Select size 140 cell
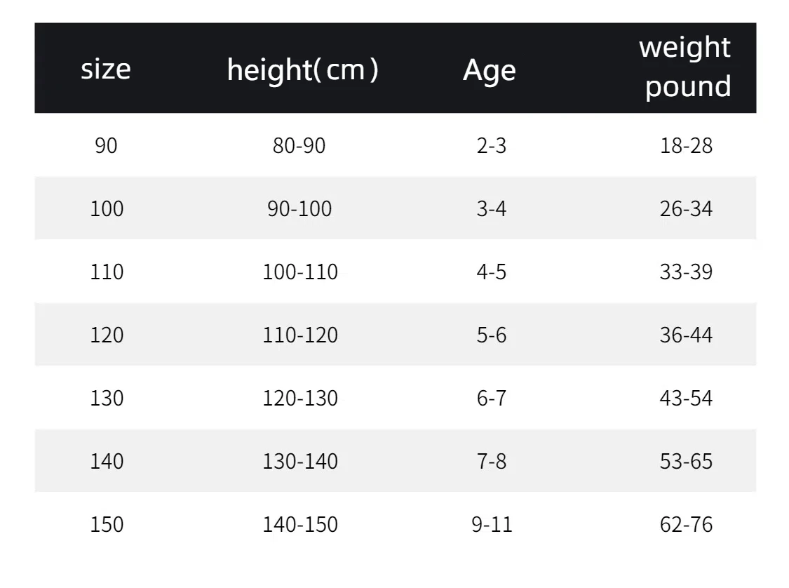 [x=107, y=461]
